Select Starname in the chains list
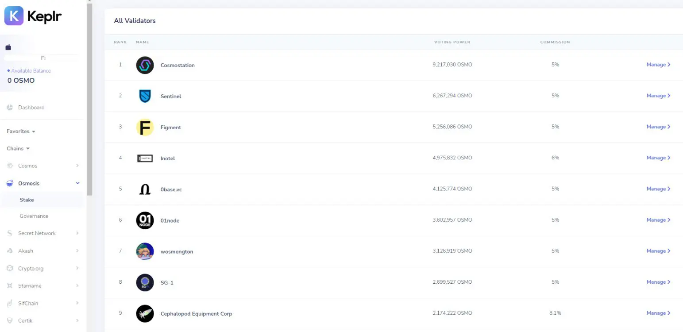The image size is (683, 332). tap(30, 286)
